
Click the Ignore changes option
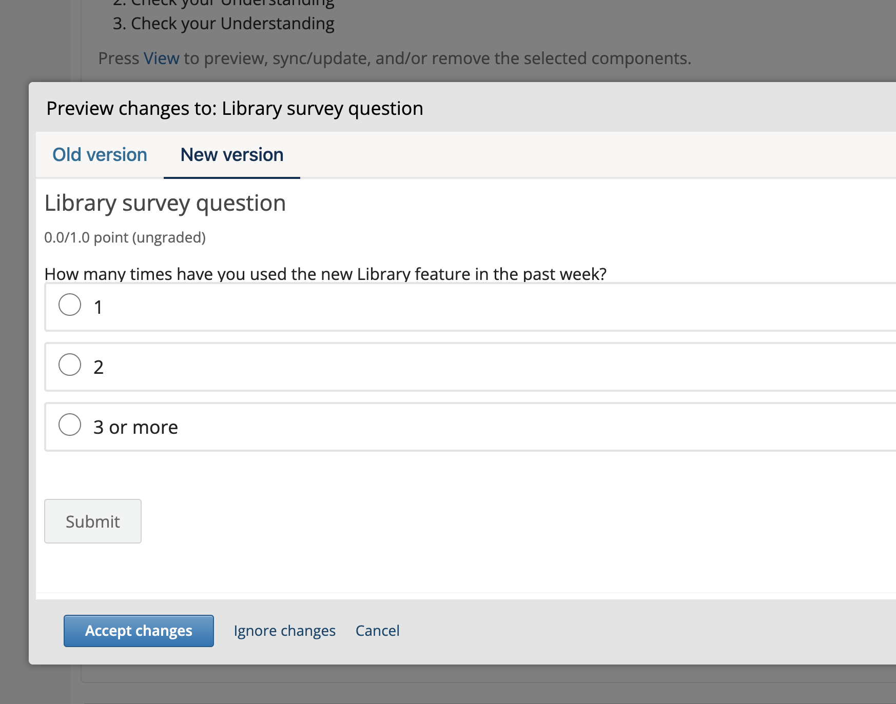pyautogui.click(x=285, y=630)
